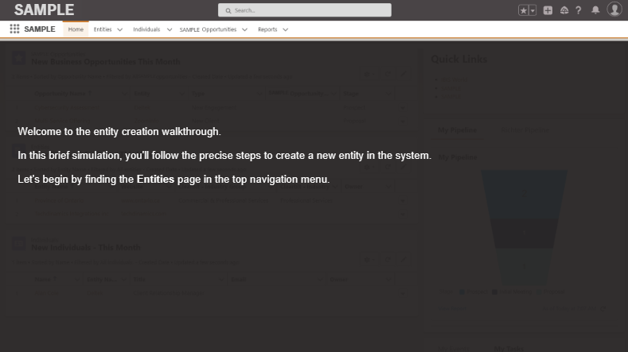Open the help question mark icon

coord(579,10)
